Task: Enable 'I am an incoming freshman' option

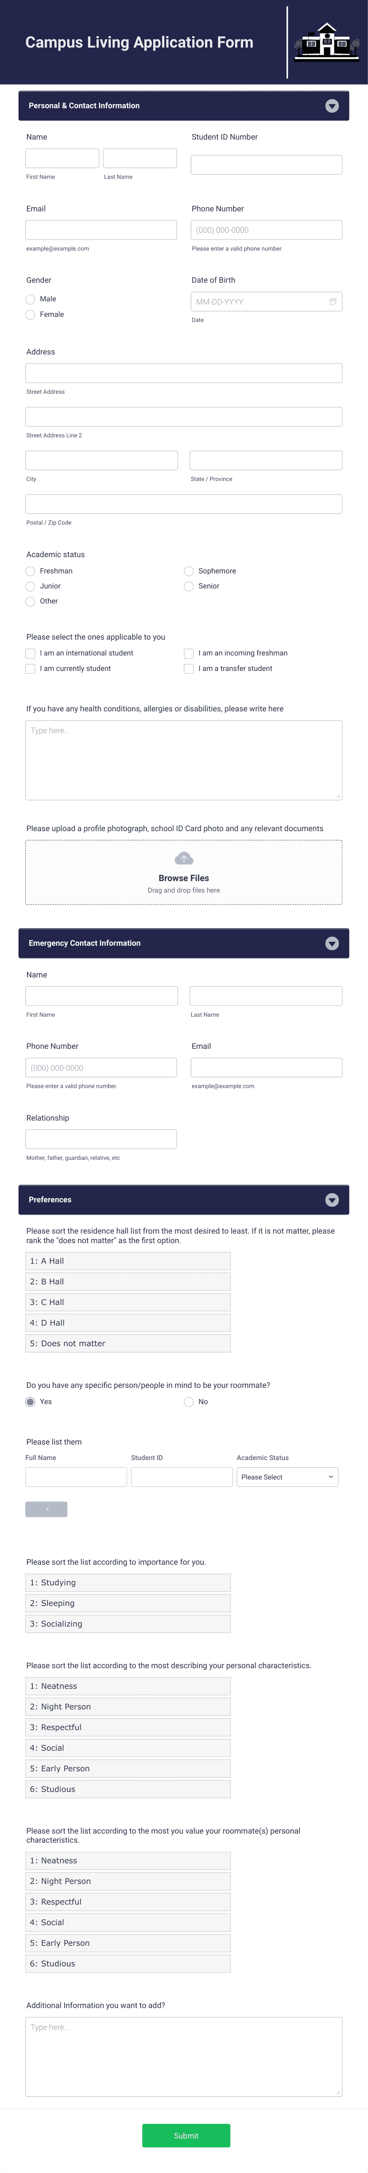Action: (x=189, y=653)
